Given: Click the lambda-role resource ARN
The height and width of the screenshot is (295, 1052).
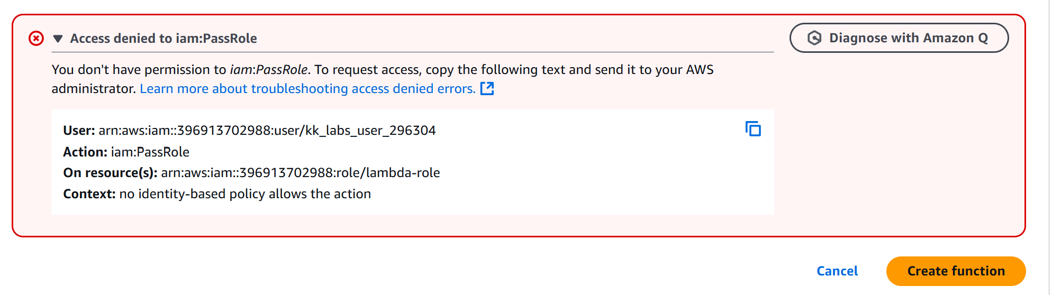Looking at the screenshot, I should (301, 173).
